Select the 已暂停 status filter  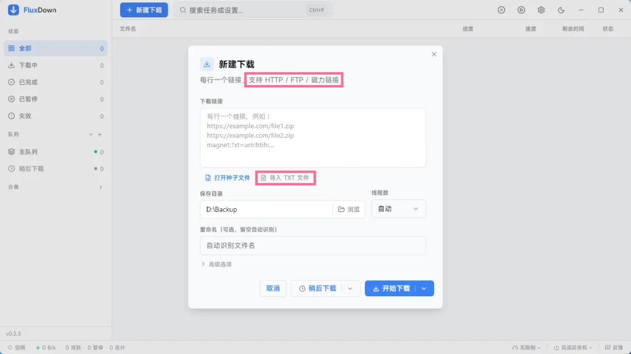coord(56,99)
